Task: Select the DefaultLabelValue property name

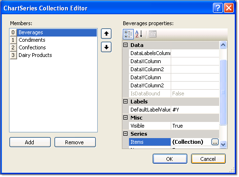Action: click(150, 110)
